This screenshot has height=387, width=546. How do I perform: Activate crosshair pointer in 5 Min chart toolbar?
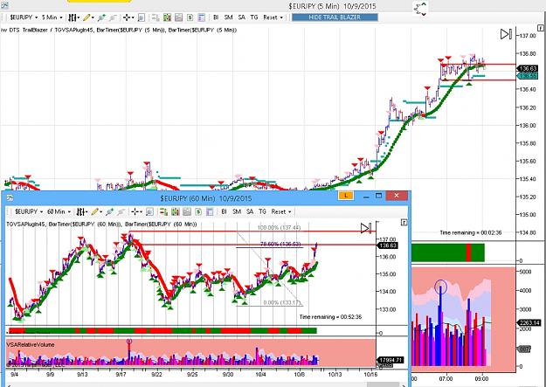click(x=127, y=17)
